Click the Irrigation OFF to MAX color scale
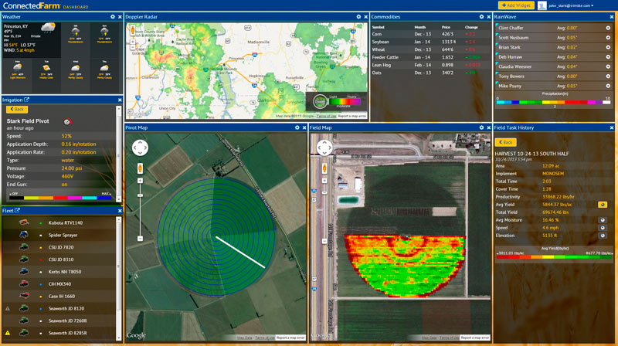Screen dimensions: 618x346 [x=60, y=198]
